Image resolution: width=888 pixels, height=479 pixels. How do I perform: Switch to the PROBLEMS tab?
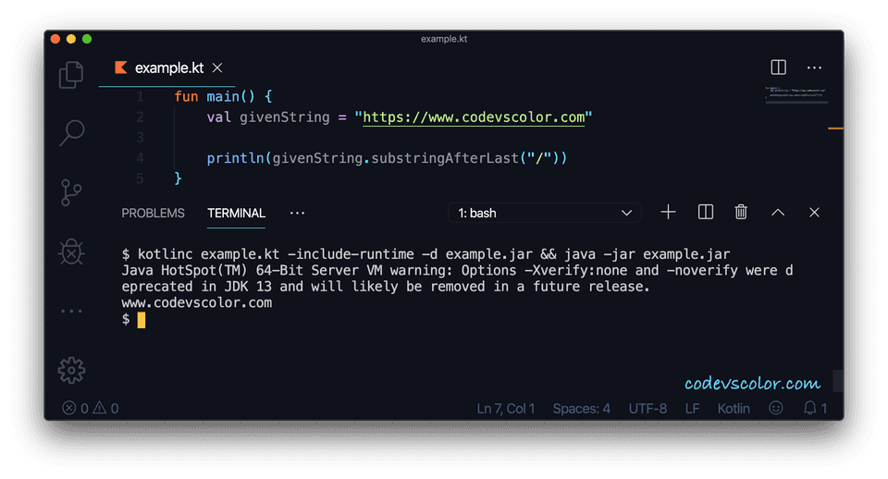pos(153,213)
